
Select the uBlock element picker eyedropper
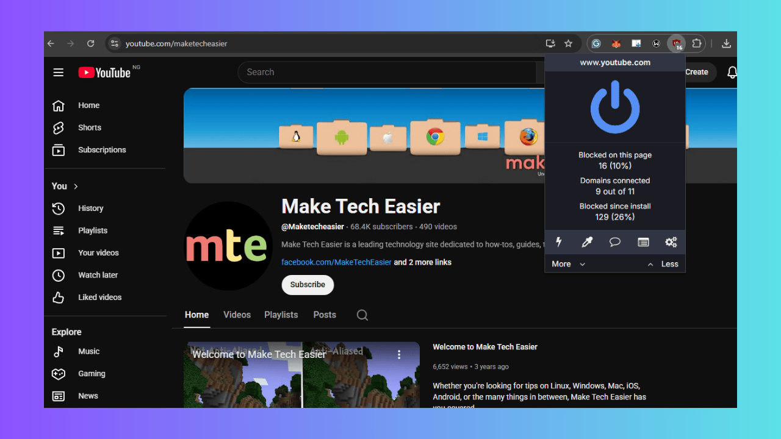pos(586,242)
